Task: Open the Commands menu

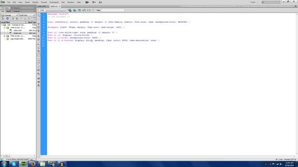Action: click(x=54, y=2)
